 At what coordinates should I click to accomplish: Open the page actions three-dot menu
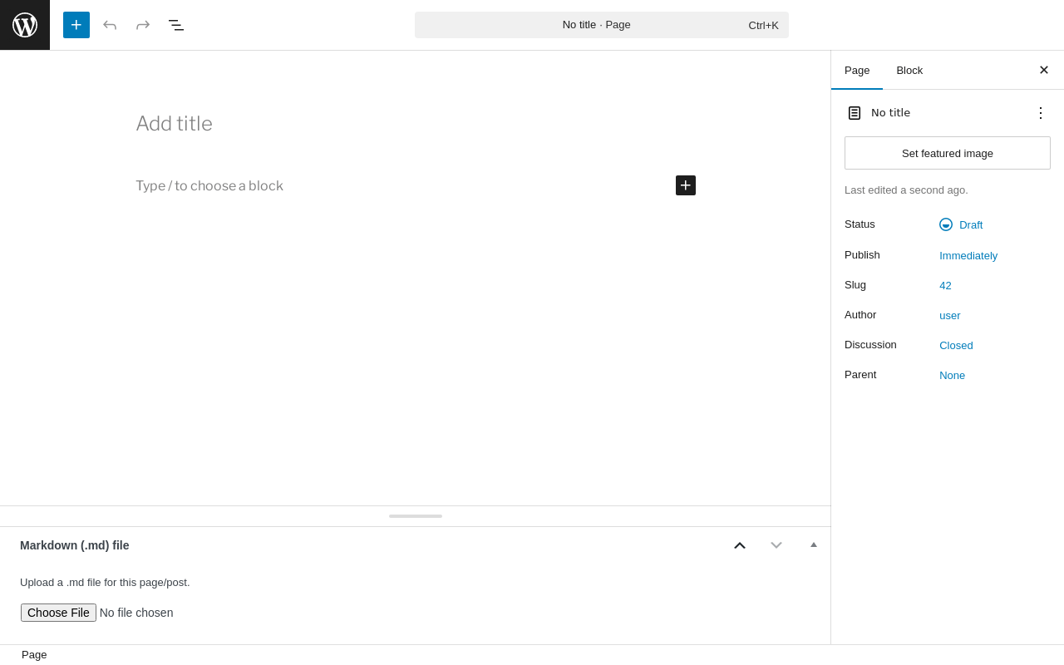[1041, 113]
